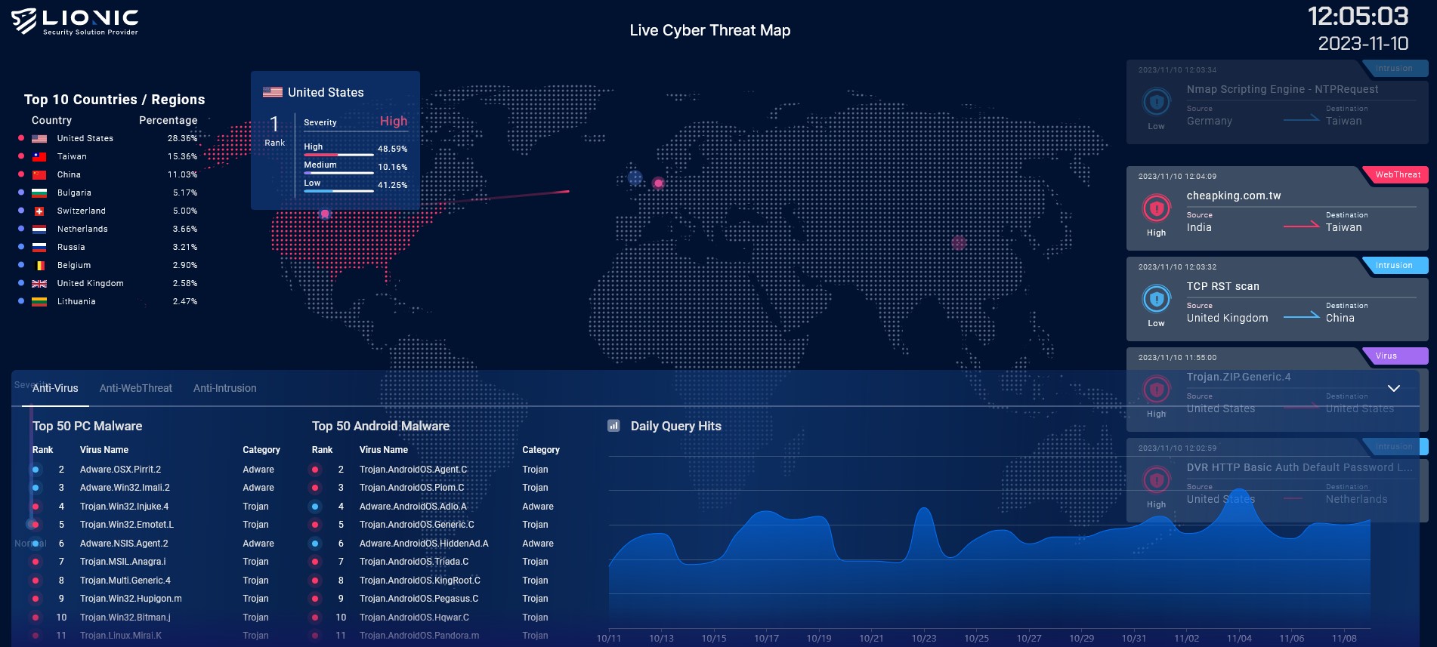Click blue Low shield on TCP RST scan card

[x=1156, y=299]
